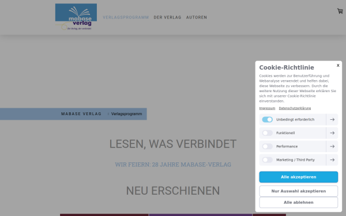The height and width of the screenshot is (216, 346).
Task: Click the Lesen, was verbindet heading
Action: [x=173, y=144]
